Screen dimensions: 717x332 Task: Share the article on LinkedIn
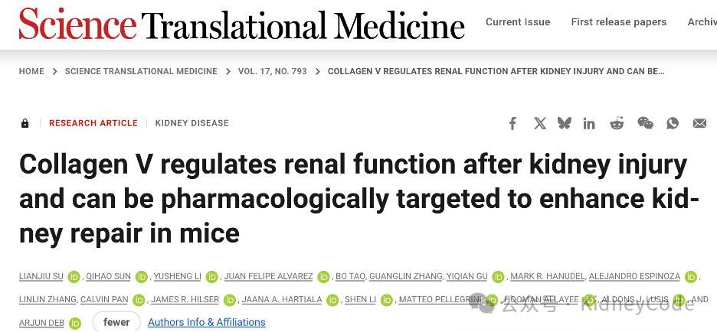(x=589, y=123)
